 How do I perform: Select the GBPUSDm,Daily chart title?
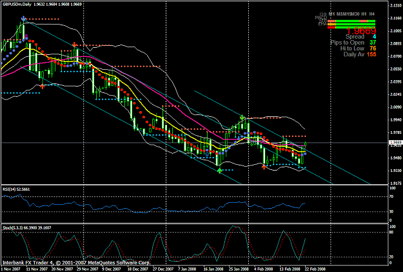pyautogui.click(x=17, y=4)
